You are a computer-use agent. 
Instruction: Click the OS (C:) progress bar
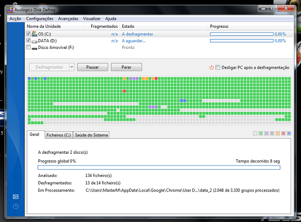[242, 34]
